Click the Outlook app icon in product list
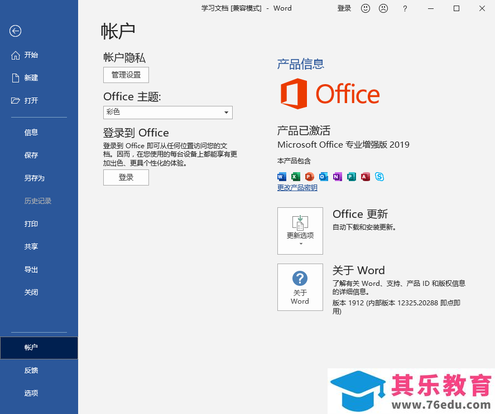 [x=323, y=177]
